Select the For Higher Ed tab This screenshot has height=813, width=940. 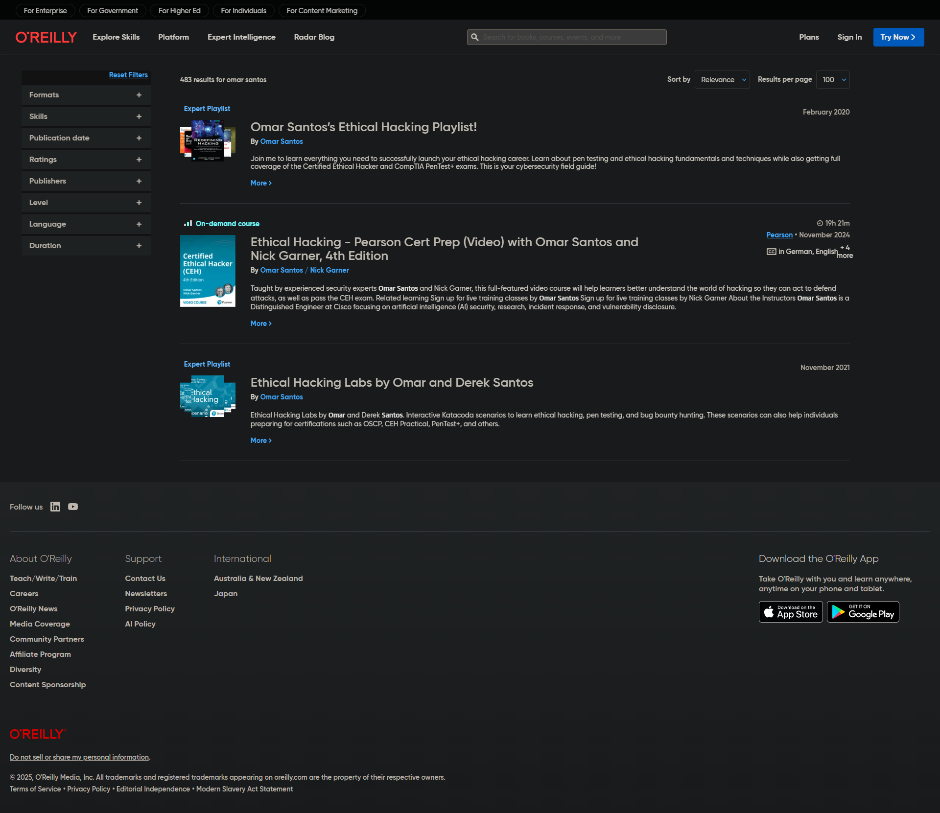(x=180, y=11)
